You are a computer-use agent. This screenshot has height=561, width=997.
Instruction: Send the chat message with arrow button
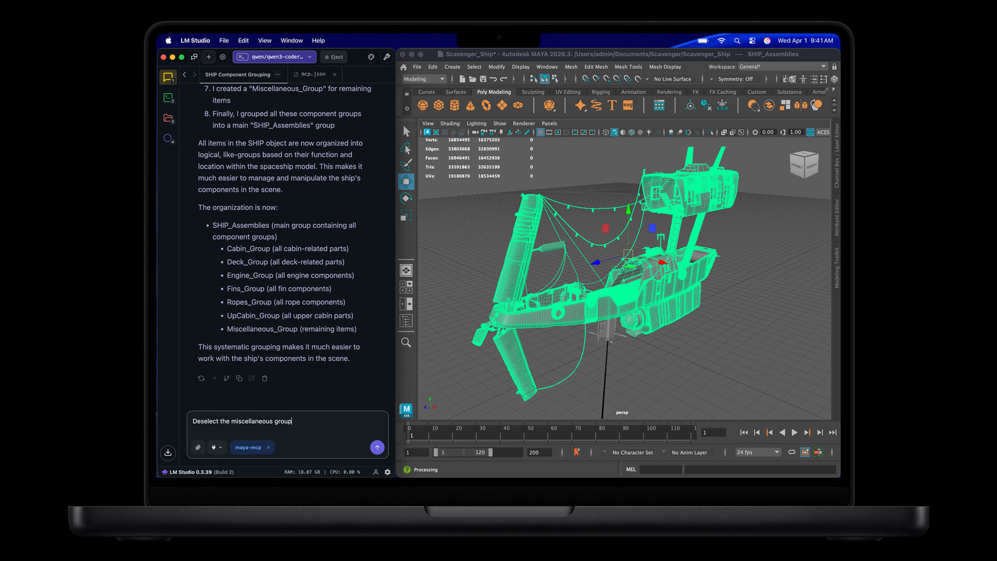tap(377, 447)
